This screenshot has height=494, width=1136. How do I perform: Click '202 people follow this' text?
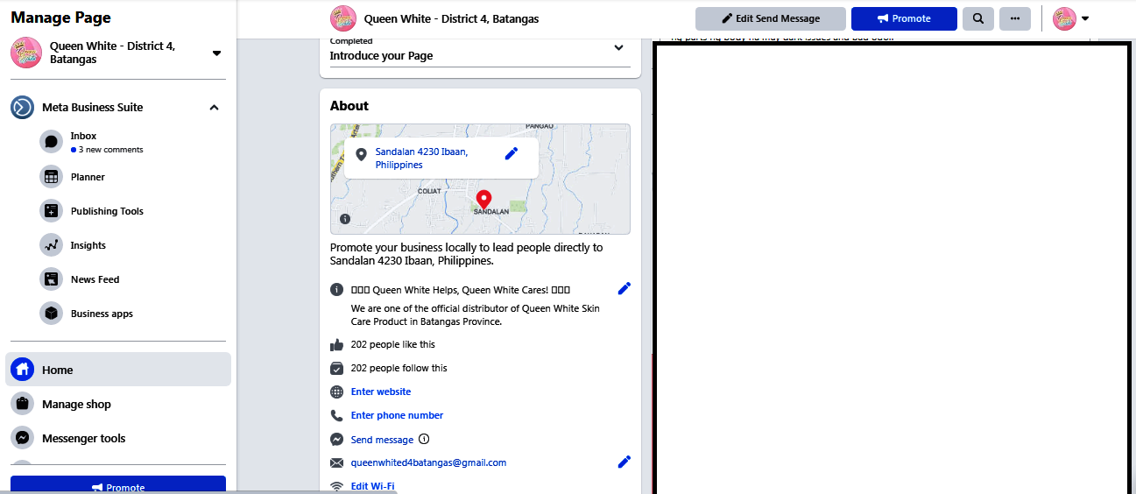[399, 368]
